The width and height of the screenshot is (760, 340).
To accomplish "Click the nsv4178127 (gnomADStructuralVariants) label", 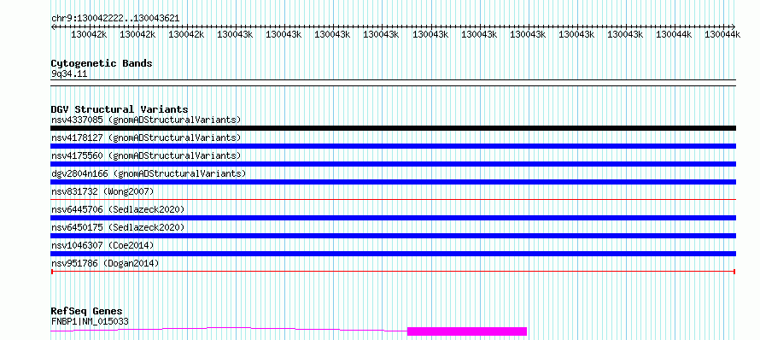I will (146, 138).
